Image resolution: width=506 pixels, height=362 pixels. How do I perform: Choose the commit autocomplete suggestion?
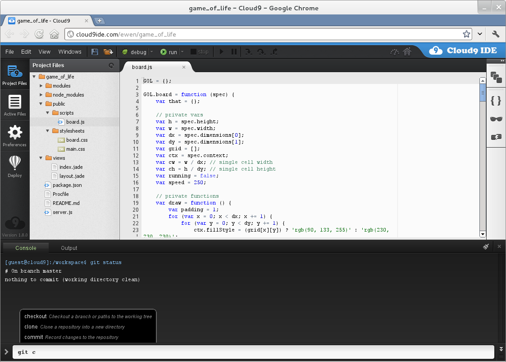click(88, 337)
